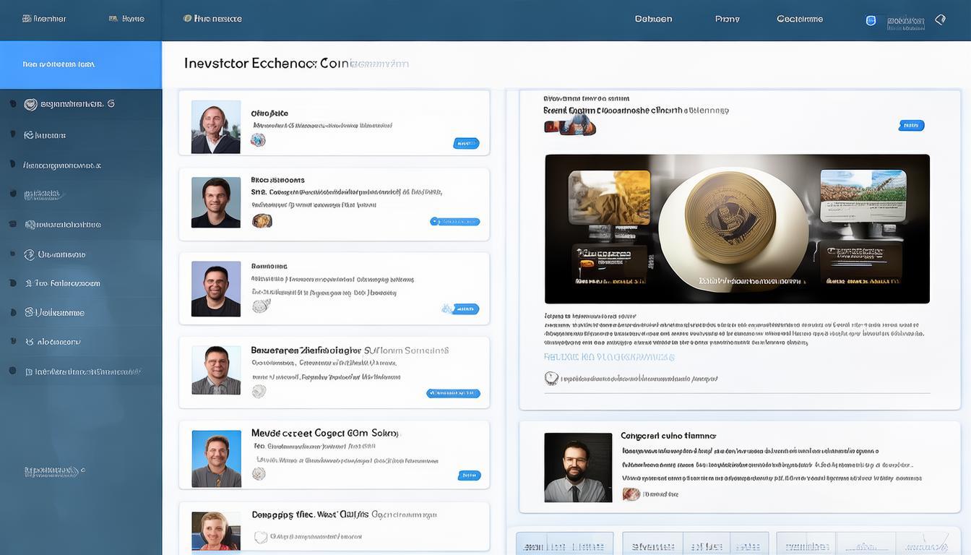971x555 pixels.
Task: Click the blue shield icon in top bar
Action: [x=871, y=20]
